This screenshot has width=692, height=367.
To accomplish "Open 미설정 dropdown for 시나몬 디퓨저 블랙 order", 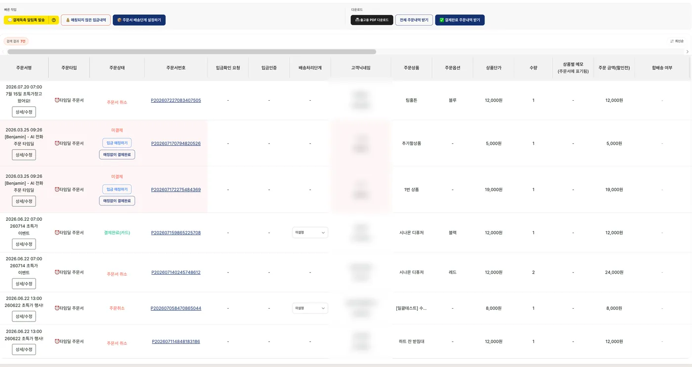I will click(x=310, y=233).
